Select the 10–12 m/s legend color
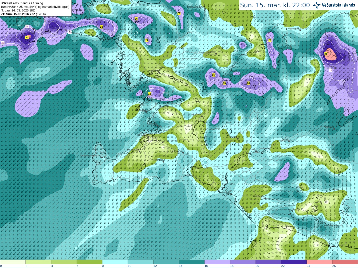 coord(141,262)
